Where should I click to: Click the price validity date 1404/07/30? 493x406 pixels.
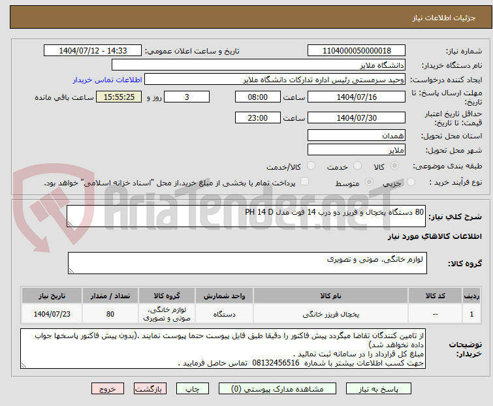coord(357,118)
